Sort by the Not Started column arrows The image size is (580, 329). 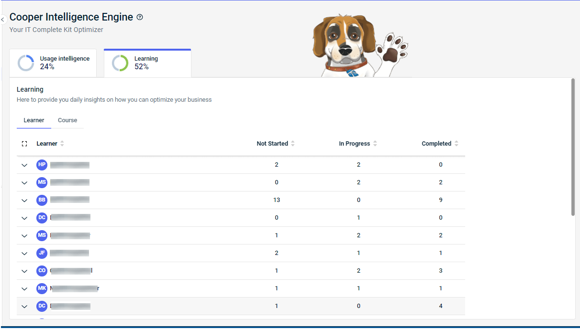pyautogui.click(x=293, y=144)
